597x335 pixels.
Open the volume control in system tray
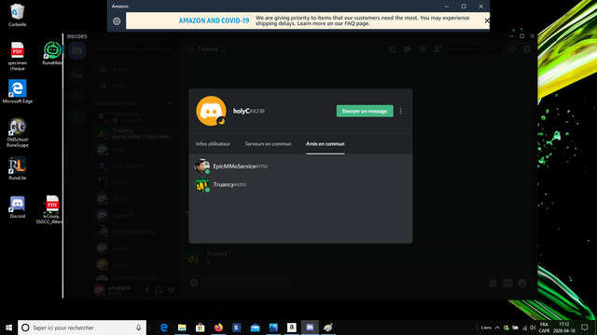coord(533,328)
